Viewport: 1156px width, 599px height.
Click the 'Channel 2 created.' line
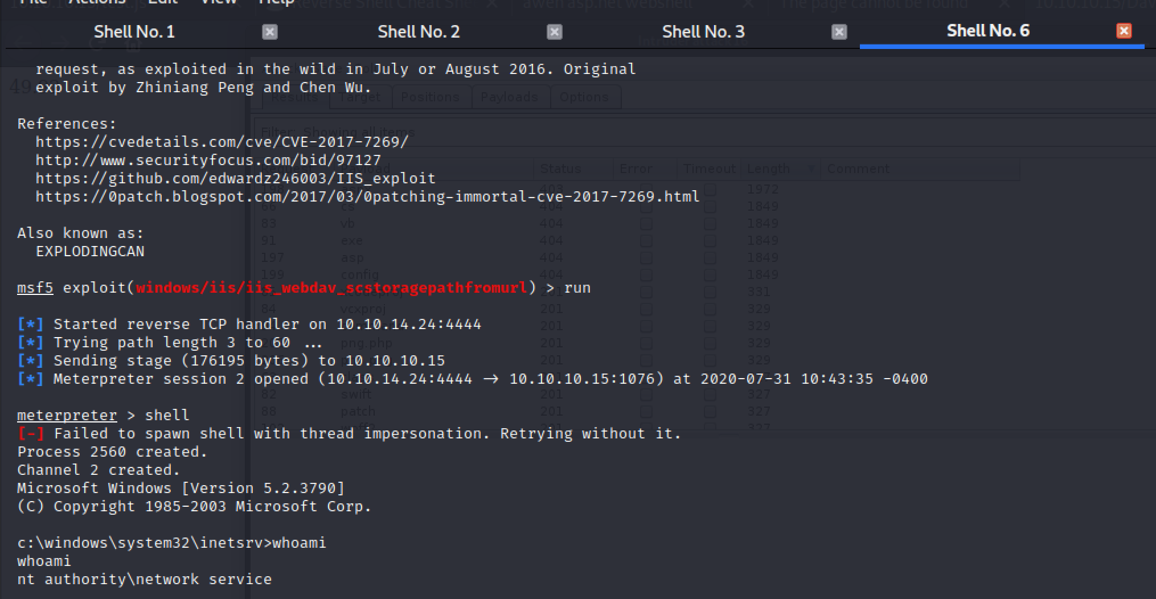(x=99, y=470)
